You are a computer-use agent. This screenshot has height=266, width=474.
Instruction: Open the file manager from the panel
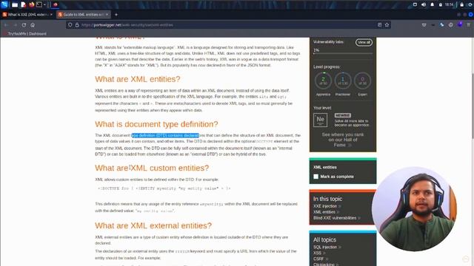coord(15,4)
